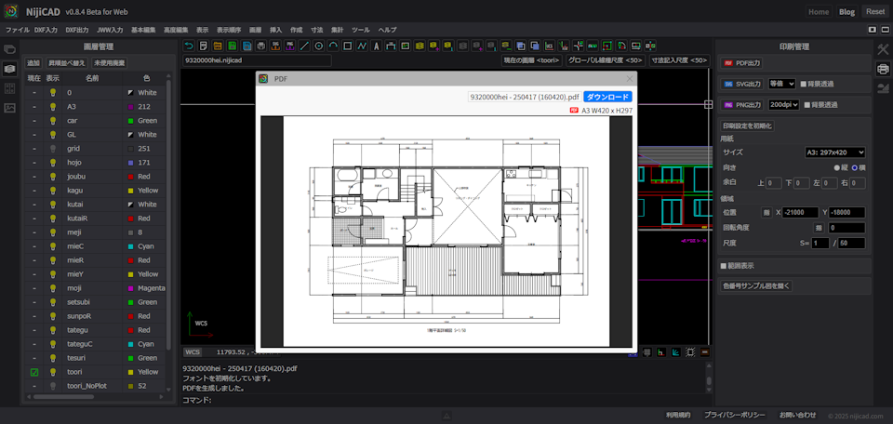Open the print panel icon on the right sidebar

pos(883,69)
